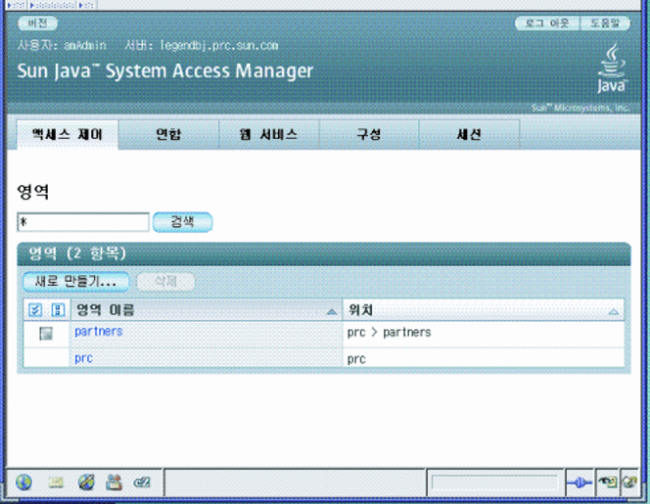Open IRC chat icon in bottom status bar
The image size is (650, 504).
[142, 482]
